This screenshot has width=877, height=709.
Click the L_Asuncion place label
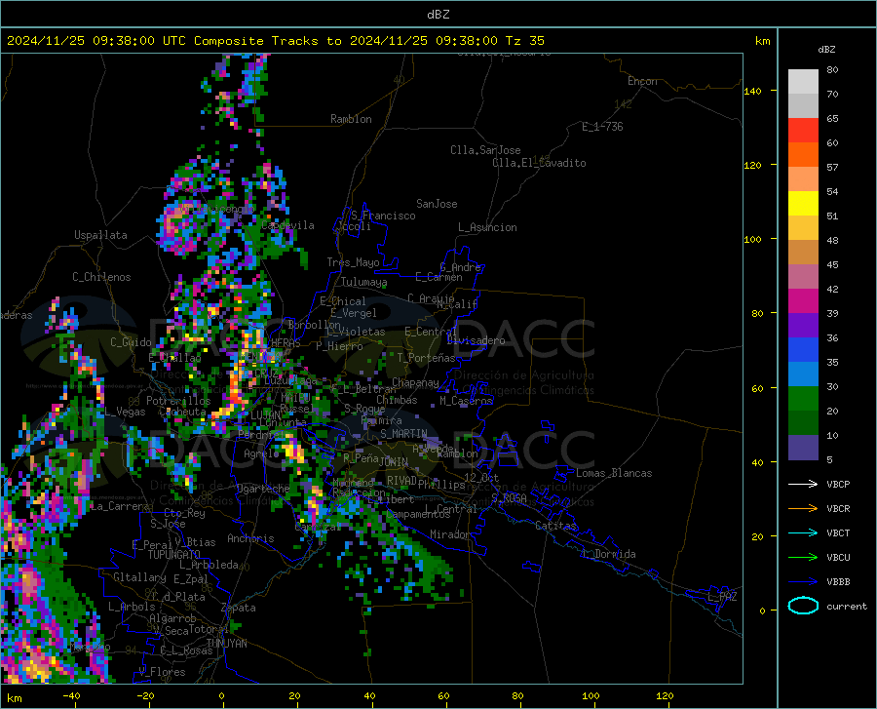(487, 227)
